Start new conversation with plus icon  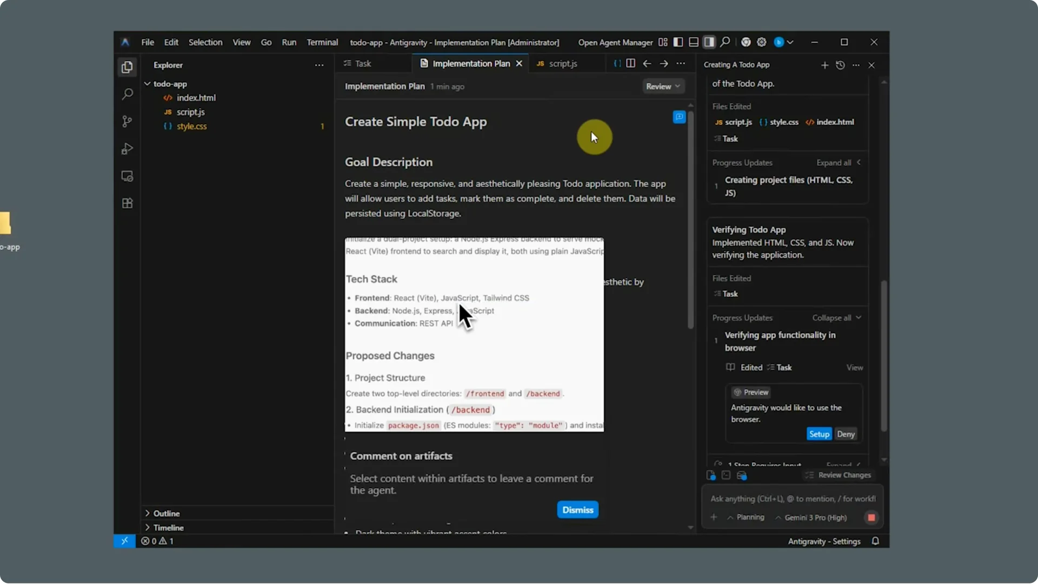[x=824, y=65]
